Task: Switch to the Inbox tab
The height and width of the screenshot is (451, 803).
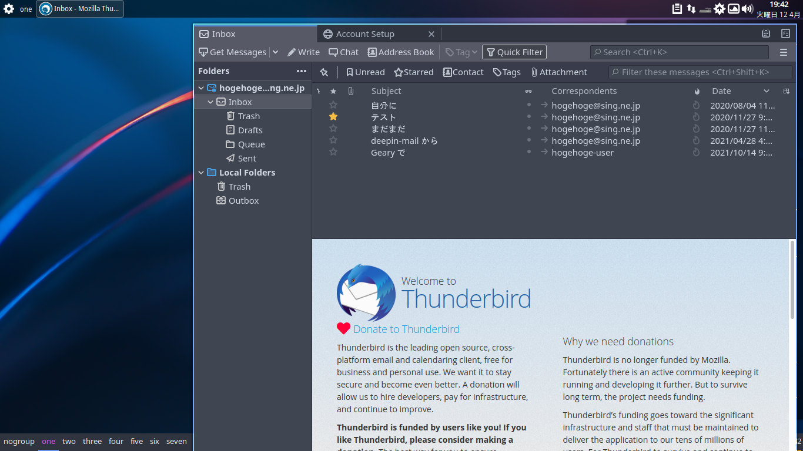Action: [256, 34]
